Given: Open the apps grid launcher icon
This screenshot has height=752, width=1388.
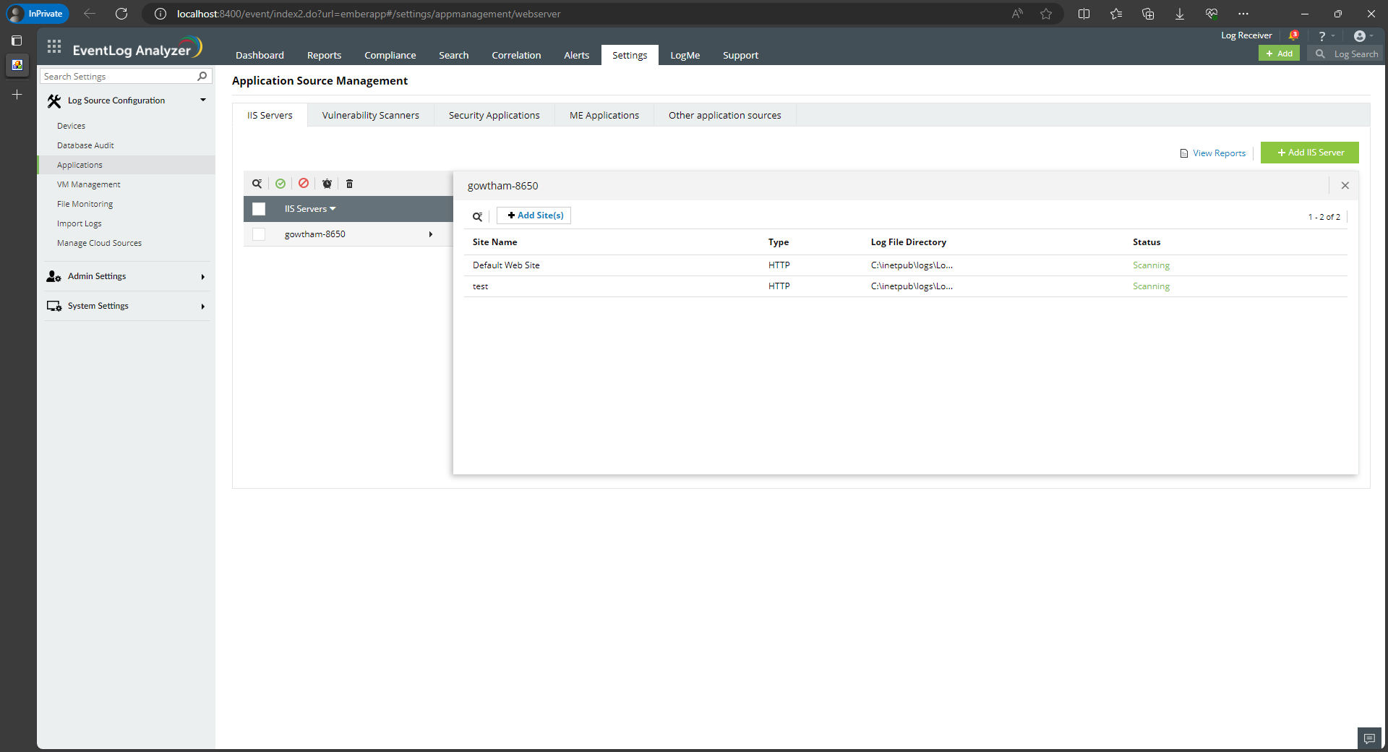Looking at the screenshot, I should [x=54, y=48].
